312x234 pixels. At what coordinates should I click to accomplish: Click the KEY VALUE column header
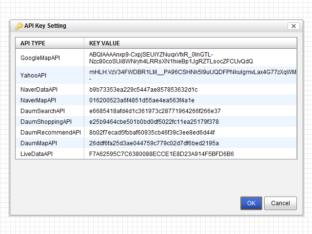tap(104, 43)
